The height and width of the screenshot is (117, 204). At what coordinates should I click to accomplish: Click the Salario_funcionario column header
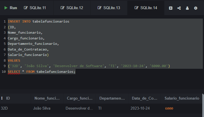coord(182,98)
